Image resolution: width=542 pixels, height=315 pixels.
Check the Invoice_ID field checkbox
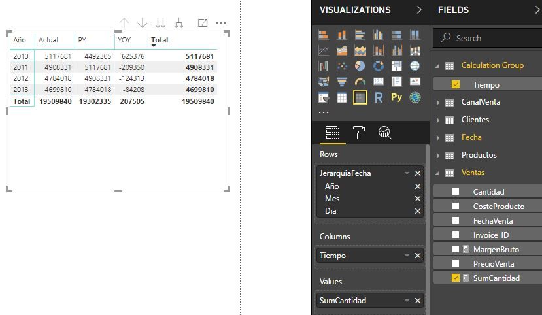coord(456,235)
